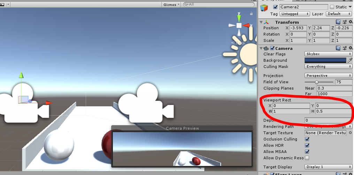Open Culling Mask dropdown showing Everything

click(x=328, y=66)
